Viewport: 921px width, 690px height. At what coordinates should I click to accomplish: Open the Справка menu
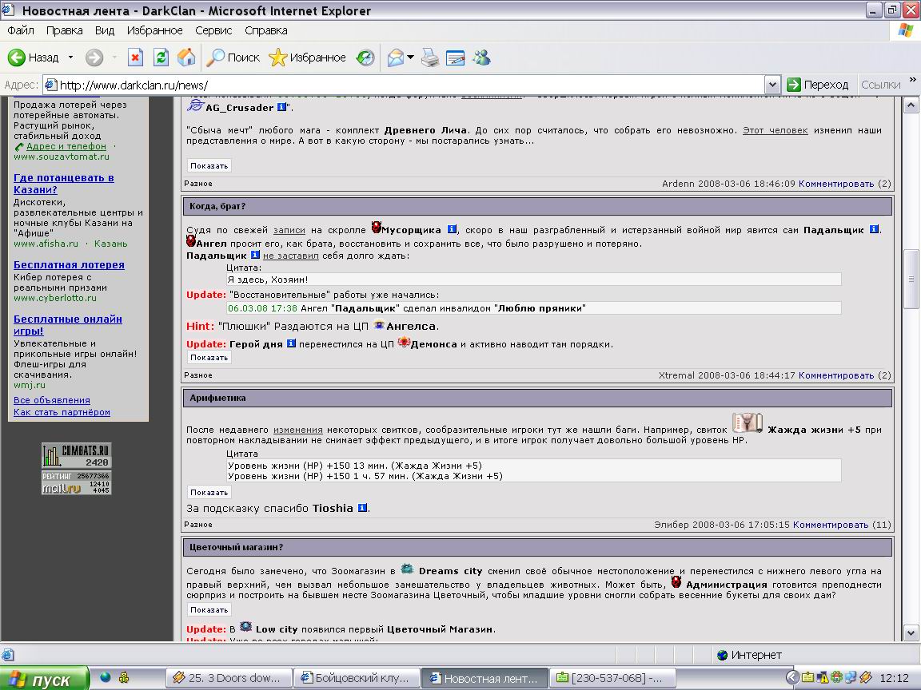tap(266, 30)
